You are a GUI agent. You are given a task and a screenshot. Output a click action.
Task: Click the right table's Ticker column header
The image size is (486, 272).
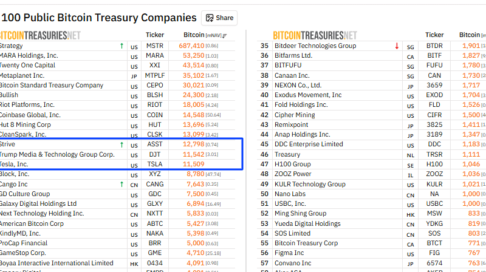434,35
